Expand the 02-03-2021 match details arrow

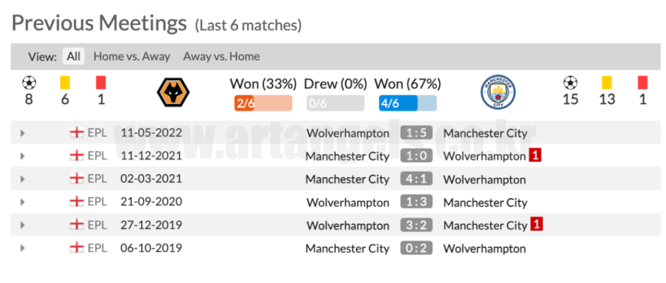pos(23,179)
